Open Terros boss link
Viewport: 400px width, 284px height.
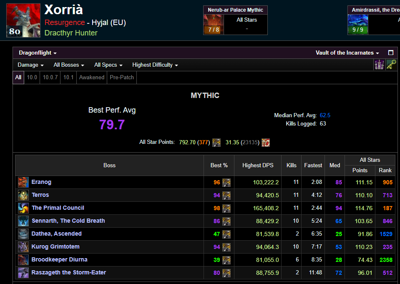click(40, 195)
